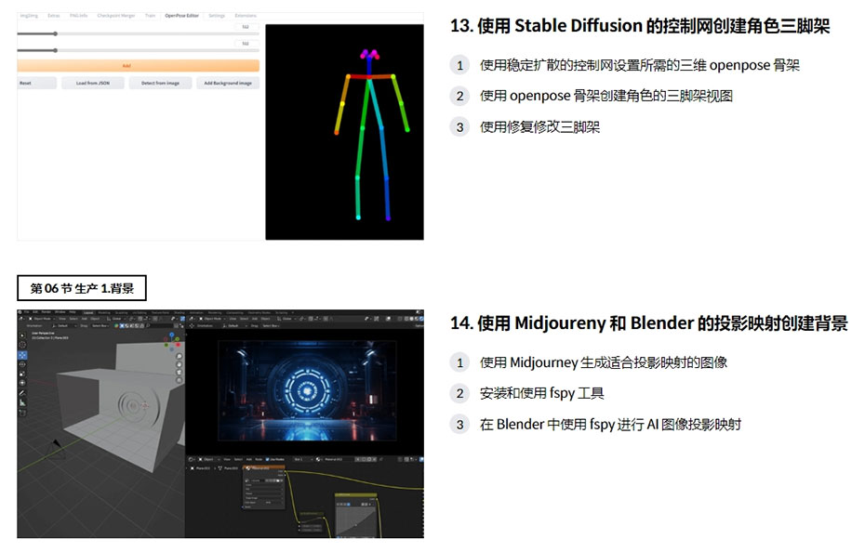This screenshot has width=865, height=552.
Task: Switch perspective/orthographic with the grid icon
Action: coord(180,380)
